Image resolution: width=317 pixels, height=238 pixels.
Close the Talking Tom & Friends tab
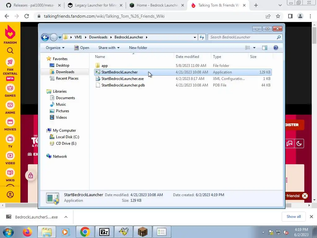244,5
